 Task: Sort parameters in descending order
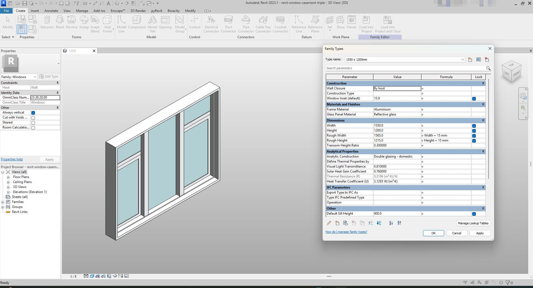(x=399, y=223)
